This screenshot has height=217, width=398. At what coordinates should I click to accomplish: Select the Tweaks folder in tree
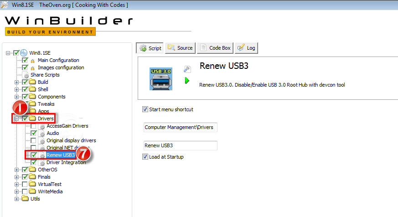click(46, 104)
